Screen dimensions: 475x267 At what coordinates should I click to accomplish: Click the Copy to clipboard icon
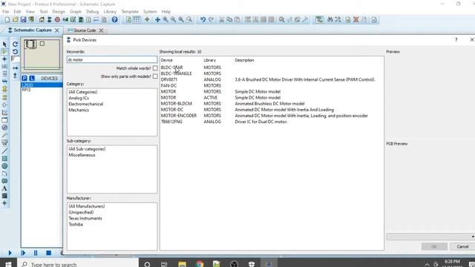(229, 20)
